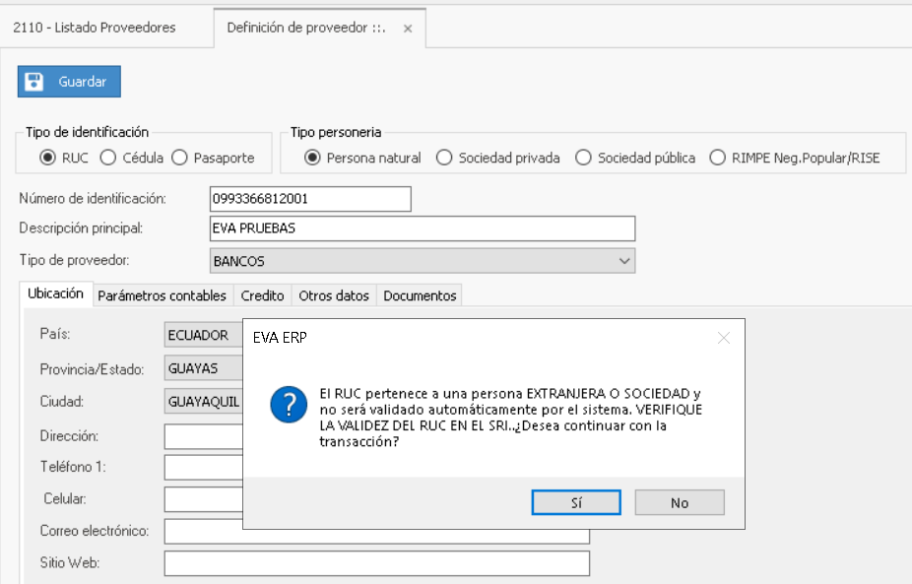Choose RIMPE Neg.Popular/RISE option
Viewport: 912px width, 584px height.
click(717, 158)
